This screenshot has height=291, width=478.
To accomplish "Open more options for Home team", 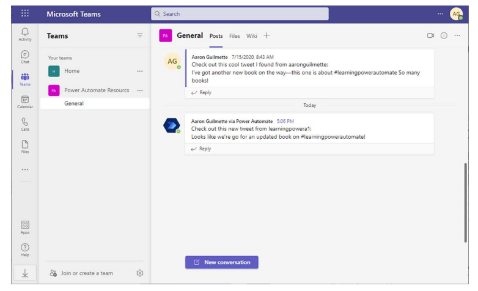I will click(140, 71).
